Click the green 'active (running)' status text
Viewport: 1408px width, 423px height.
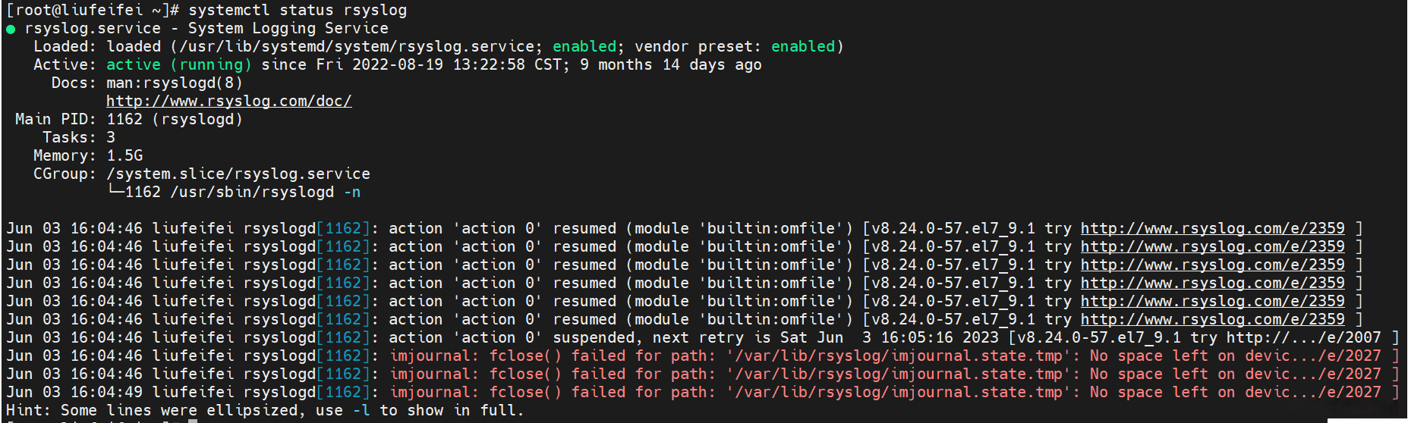click(x=178, y=64)
